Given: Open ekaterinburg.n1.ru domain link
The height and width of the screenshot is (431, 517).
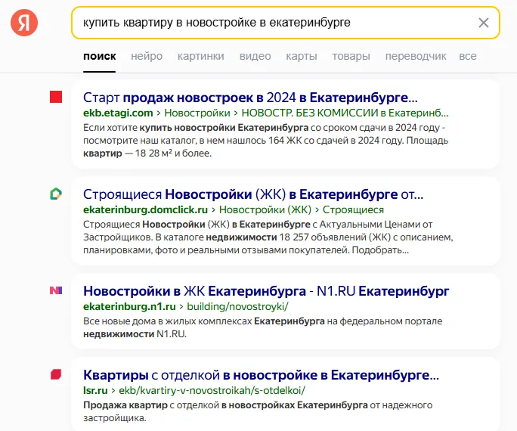Looking at the screenshot, I should 129,306.
